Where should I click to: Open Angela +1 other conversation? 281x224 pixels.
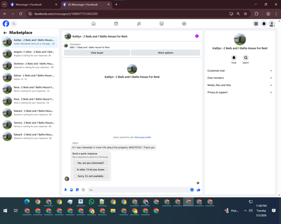30,54
